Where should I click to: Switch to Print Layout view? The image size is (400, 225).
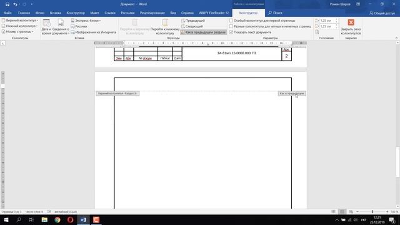(x=342, y=212)
